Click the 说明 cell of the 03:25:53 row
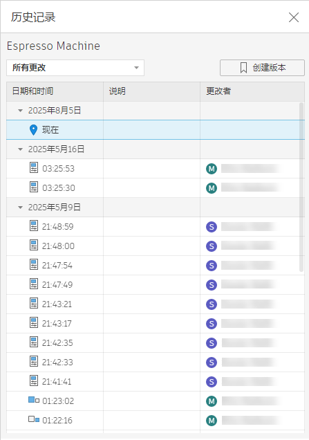This screenshot has width=309, height=440. (x=151, y=169)
